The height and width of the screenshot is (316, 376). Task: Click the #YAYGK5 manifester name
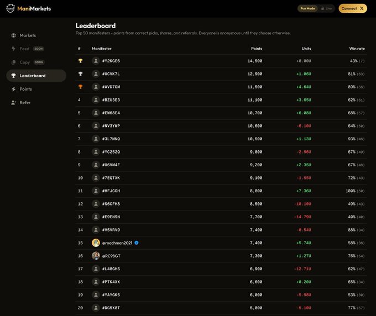(111, 295)
